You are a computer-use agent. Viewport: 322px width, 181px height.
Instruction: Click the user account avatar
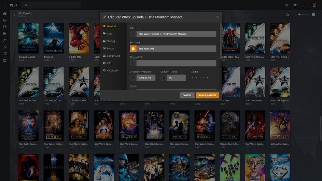[314, 5]
